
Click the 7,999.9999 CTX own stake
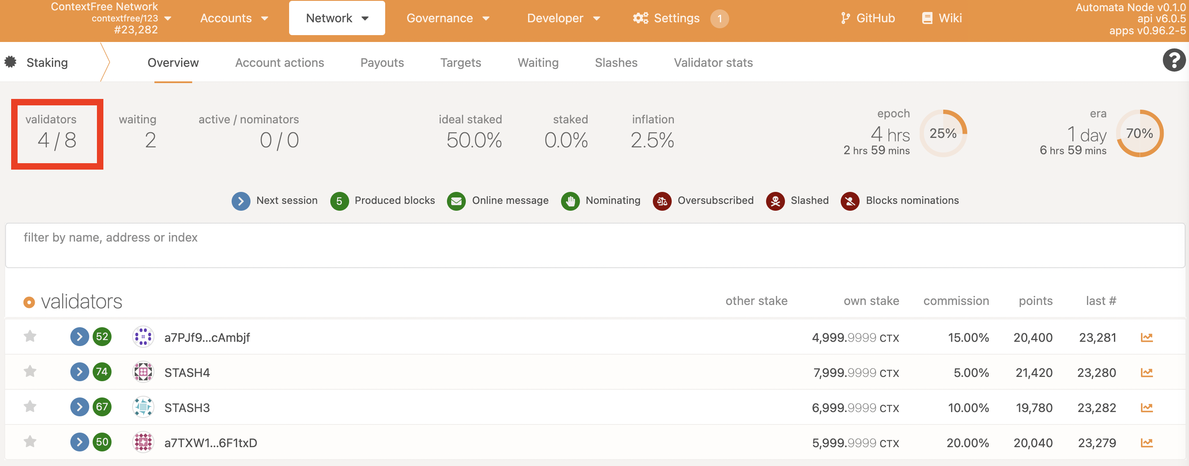(x=856, y=373)
